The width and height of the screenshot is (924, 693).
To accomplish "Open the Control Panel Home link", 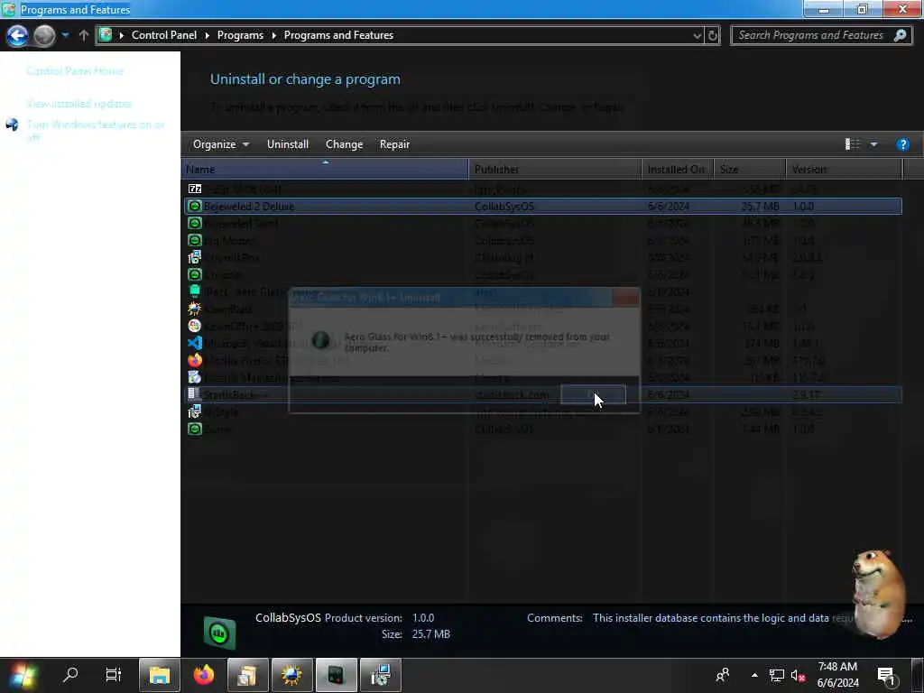I will (x=75, y=71).
